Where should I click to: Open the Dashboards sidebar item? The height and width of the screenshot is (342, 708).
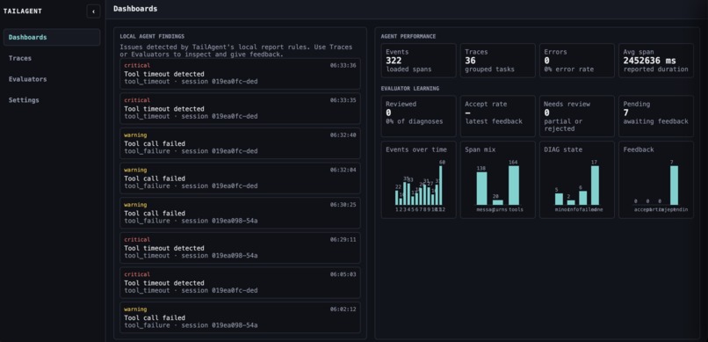52,37
